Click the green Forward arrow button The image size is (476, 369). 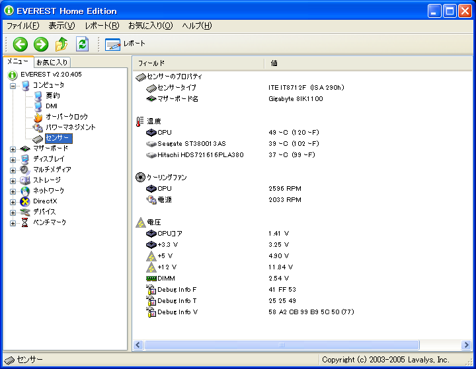[x=41, y=44]
